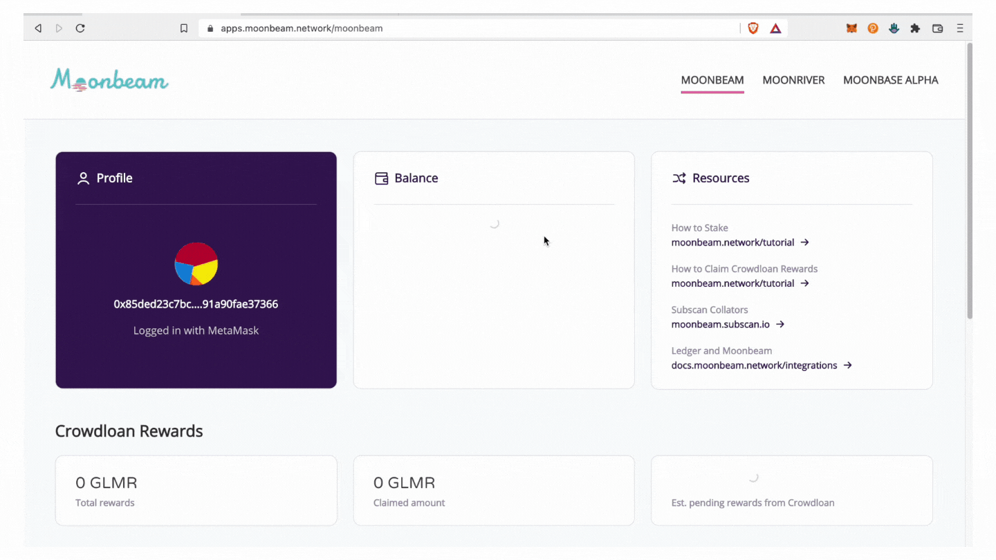Click the 0 GLMR Total rewards value
996x560 pixels.
[x=107, y=483]
